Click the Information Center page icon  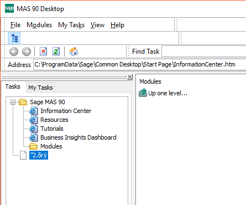34,111
